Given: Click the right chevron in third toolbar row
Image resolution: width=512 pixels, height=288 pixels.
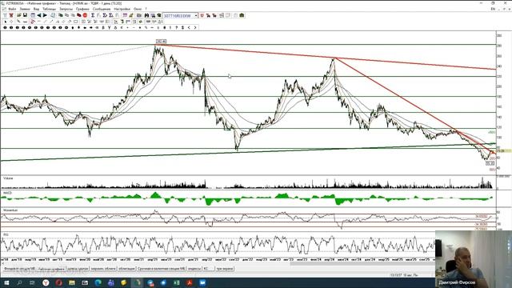Looking at the screenshot, I should (x=195, y=28).
